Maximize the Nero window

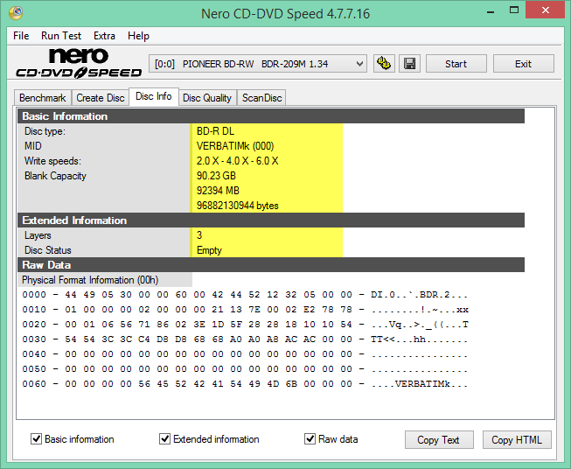(x=514, y=10)
